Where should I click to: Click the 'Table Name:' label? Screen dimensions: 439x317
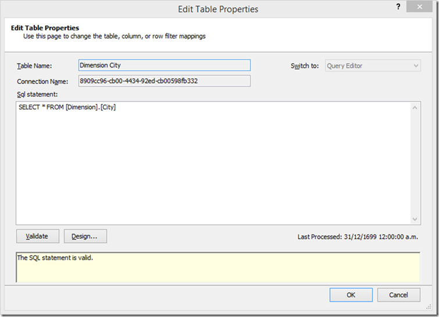click(34, 66)
